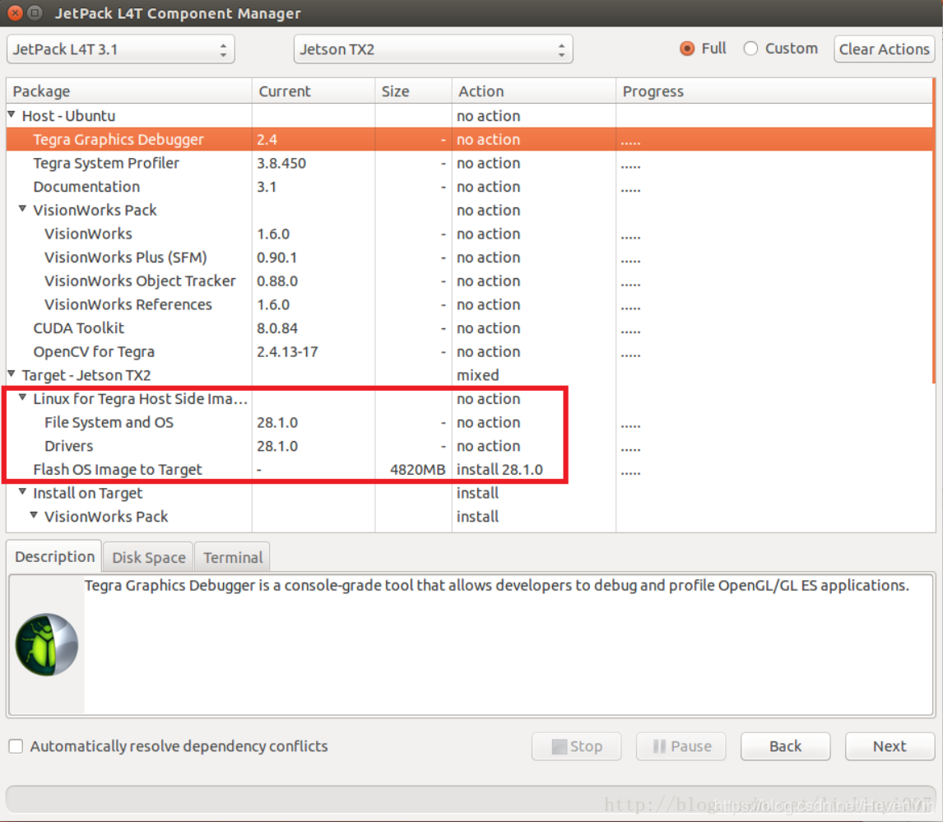Click the Size column header
Viewport: 943px width, 822px height.
click(413, 91)
